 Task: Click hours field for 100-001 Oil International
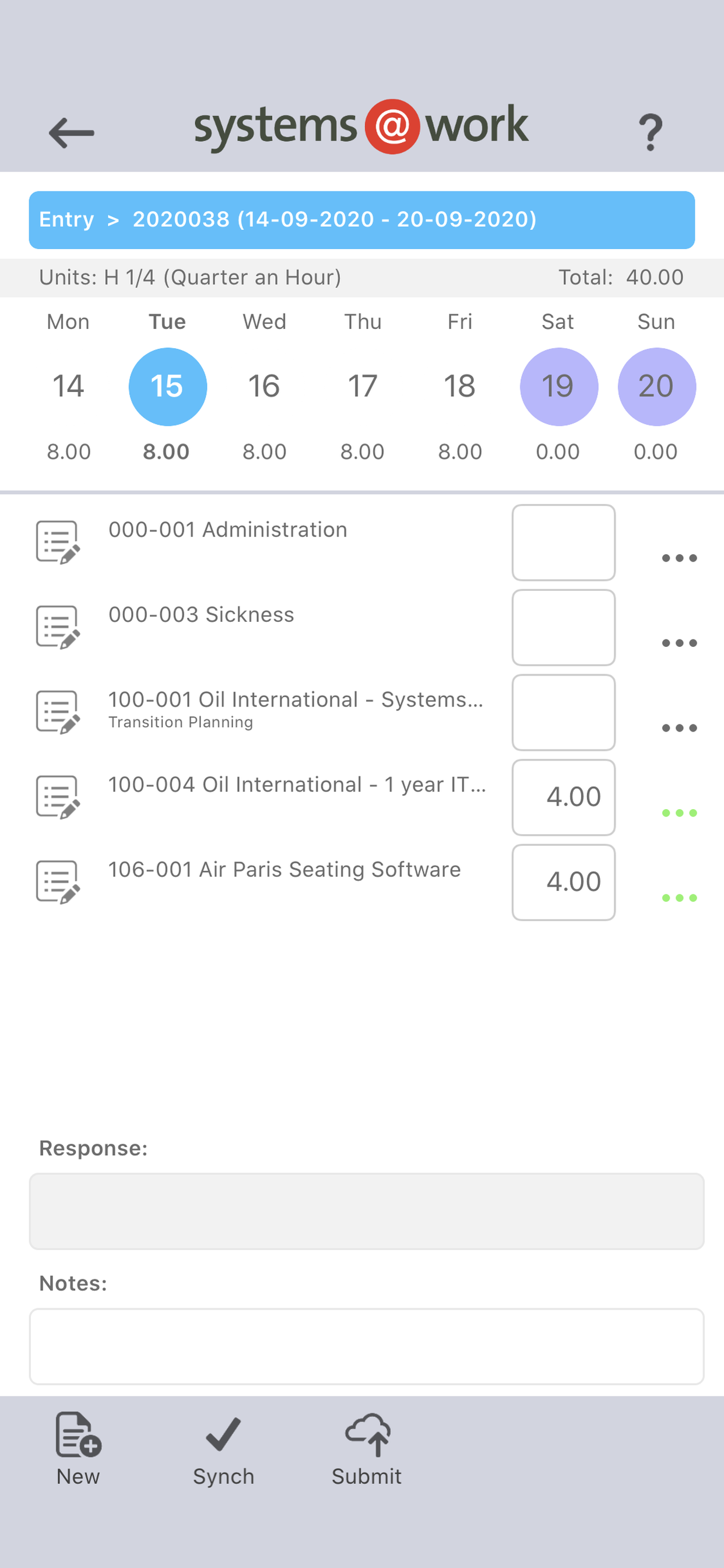[563, 713]
